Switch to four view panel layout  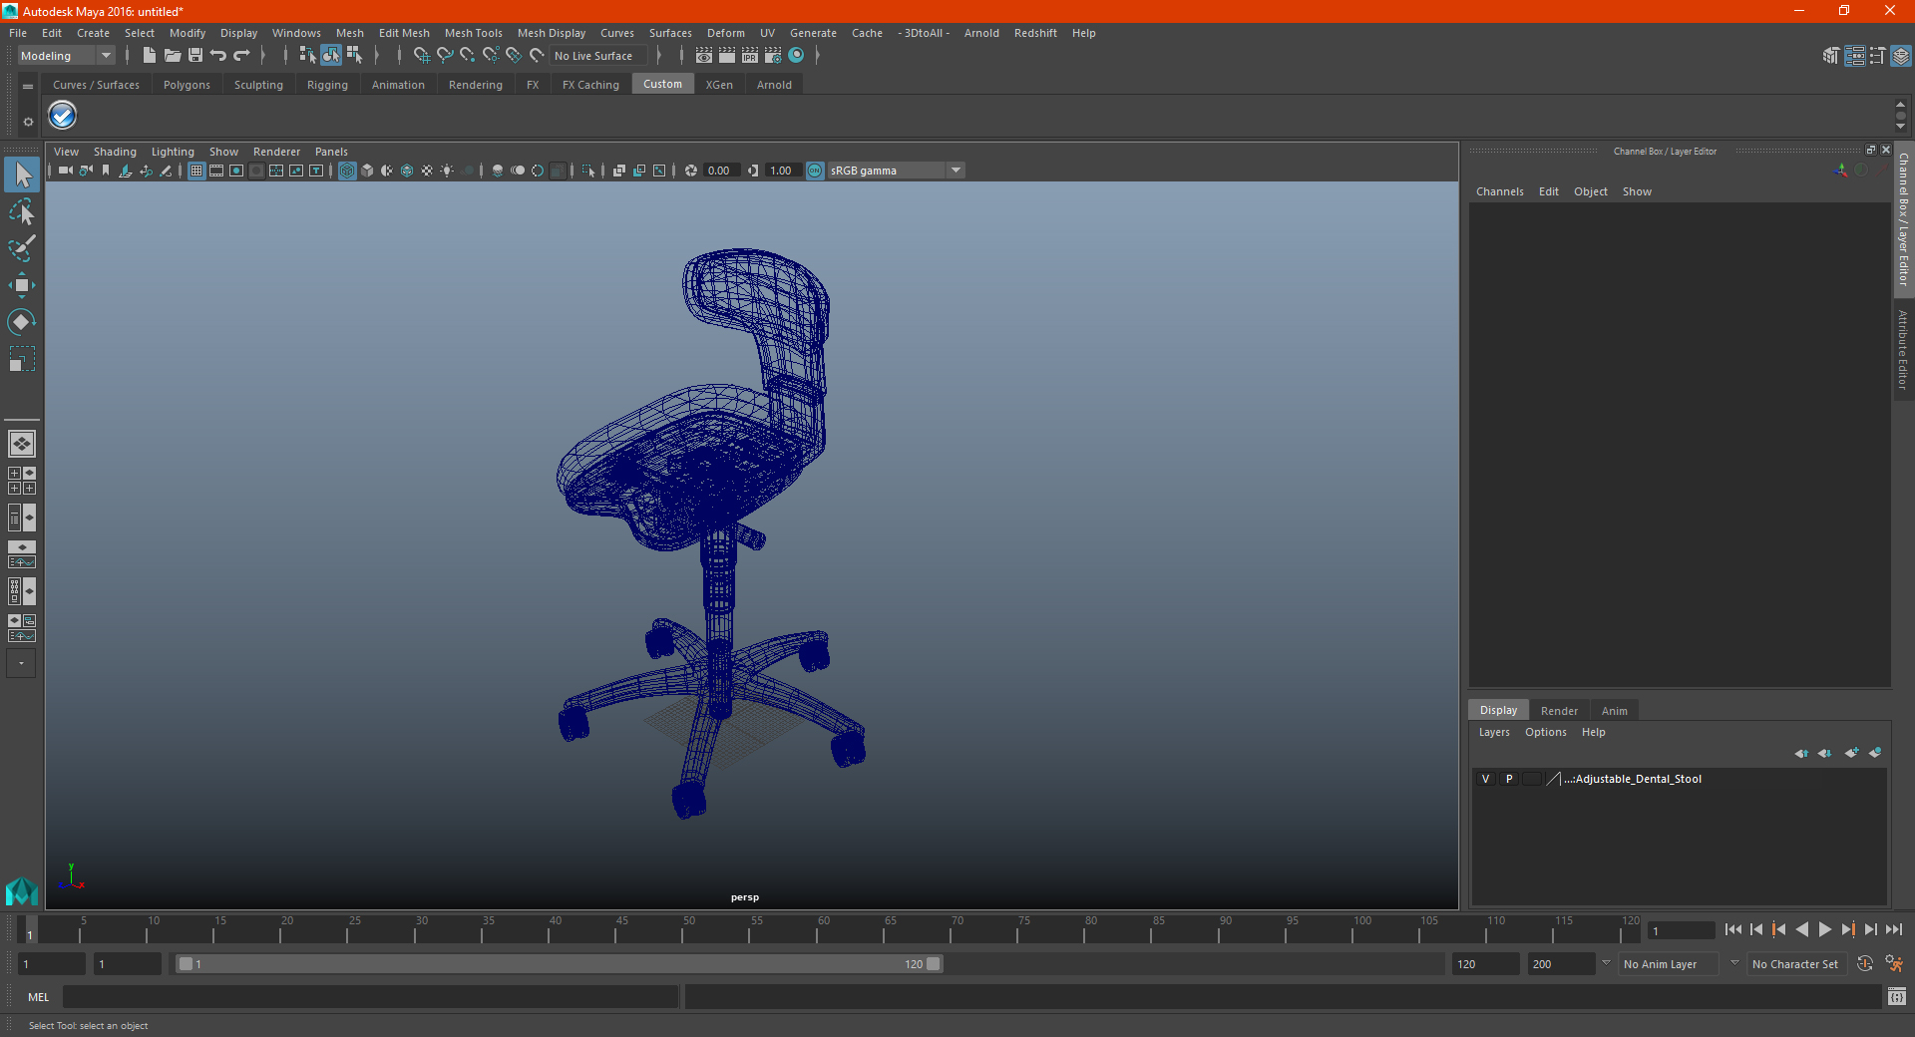[x=22, y=481]
